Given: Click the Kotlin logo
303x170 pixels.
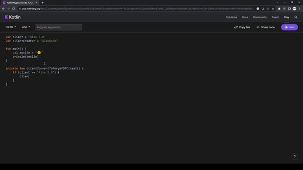Looking at the screenshot, I should point(13,17).
